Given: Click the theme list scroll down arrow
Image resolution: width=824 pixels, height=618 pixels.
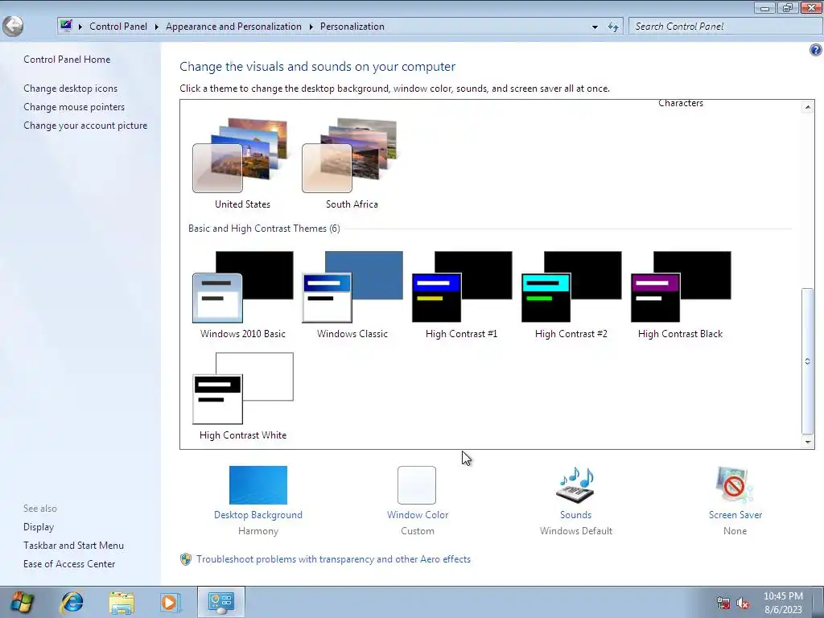Looking at the screenshot, I should pyautogui.click(x=808, y=442).
